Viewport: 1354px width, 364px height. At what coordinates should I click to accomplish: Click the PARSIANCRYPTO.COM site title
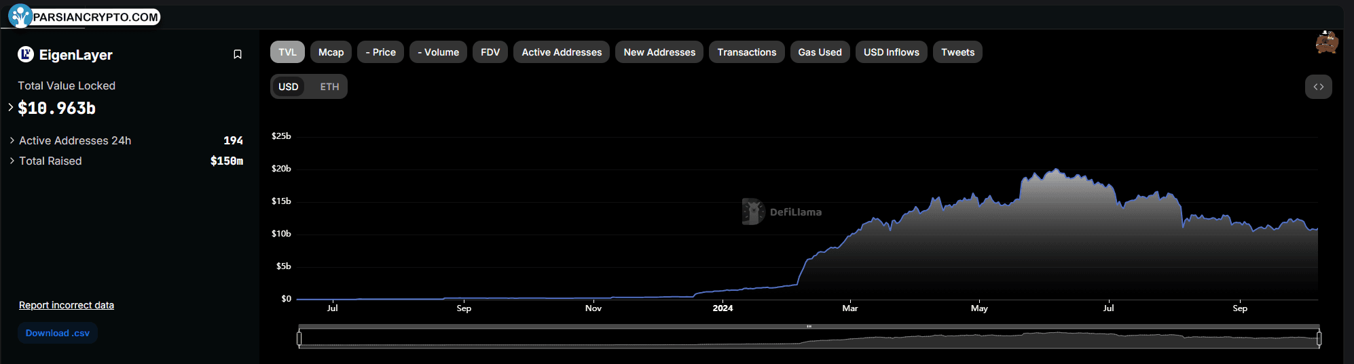pos(96,17)
